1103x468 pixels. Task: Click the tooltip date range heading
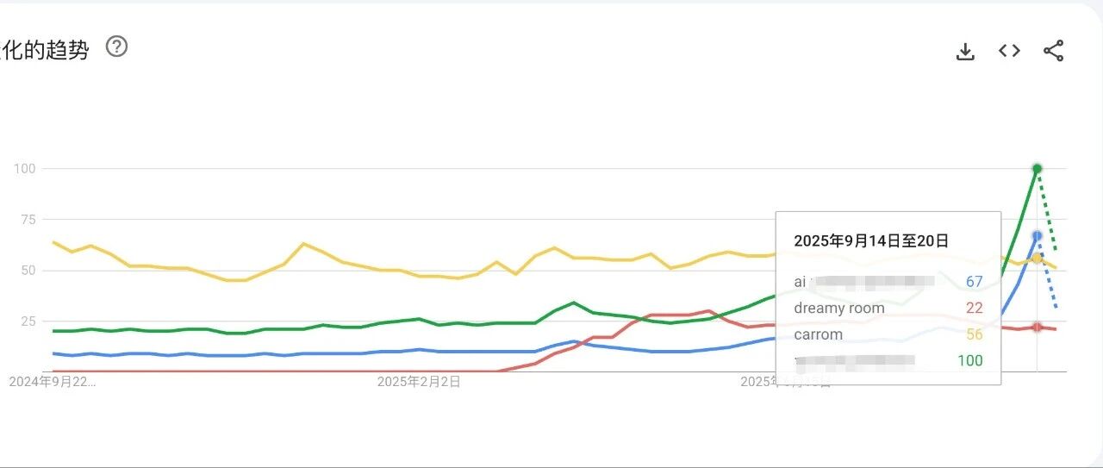tap(870, 240)
